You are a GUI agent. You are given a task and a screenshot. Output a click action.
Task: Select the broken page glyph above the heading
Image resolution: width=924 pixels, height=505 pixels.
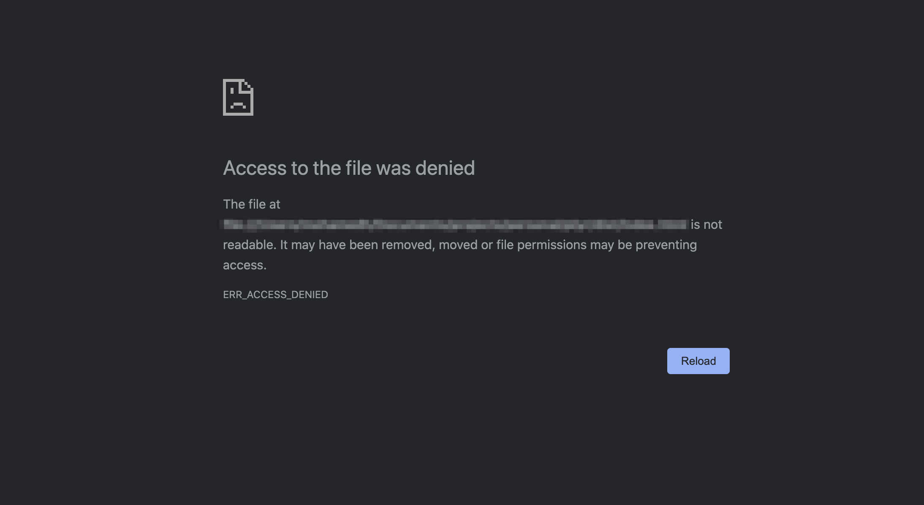[238, 98]
